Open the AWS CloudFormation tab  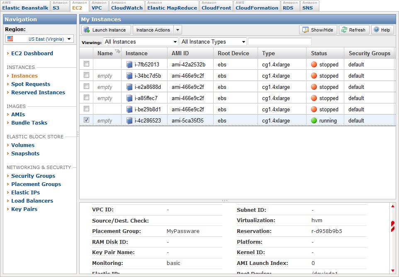[256, 5]
